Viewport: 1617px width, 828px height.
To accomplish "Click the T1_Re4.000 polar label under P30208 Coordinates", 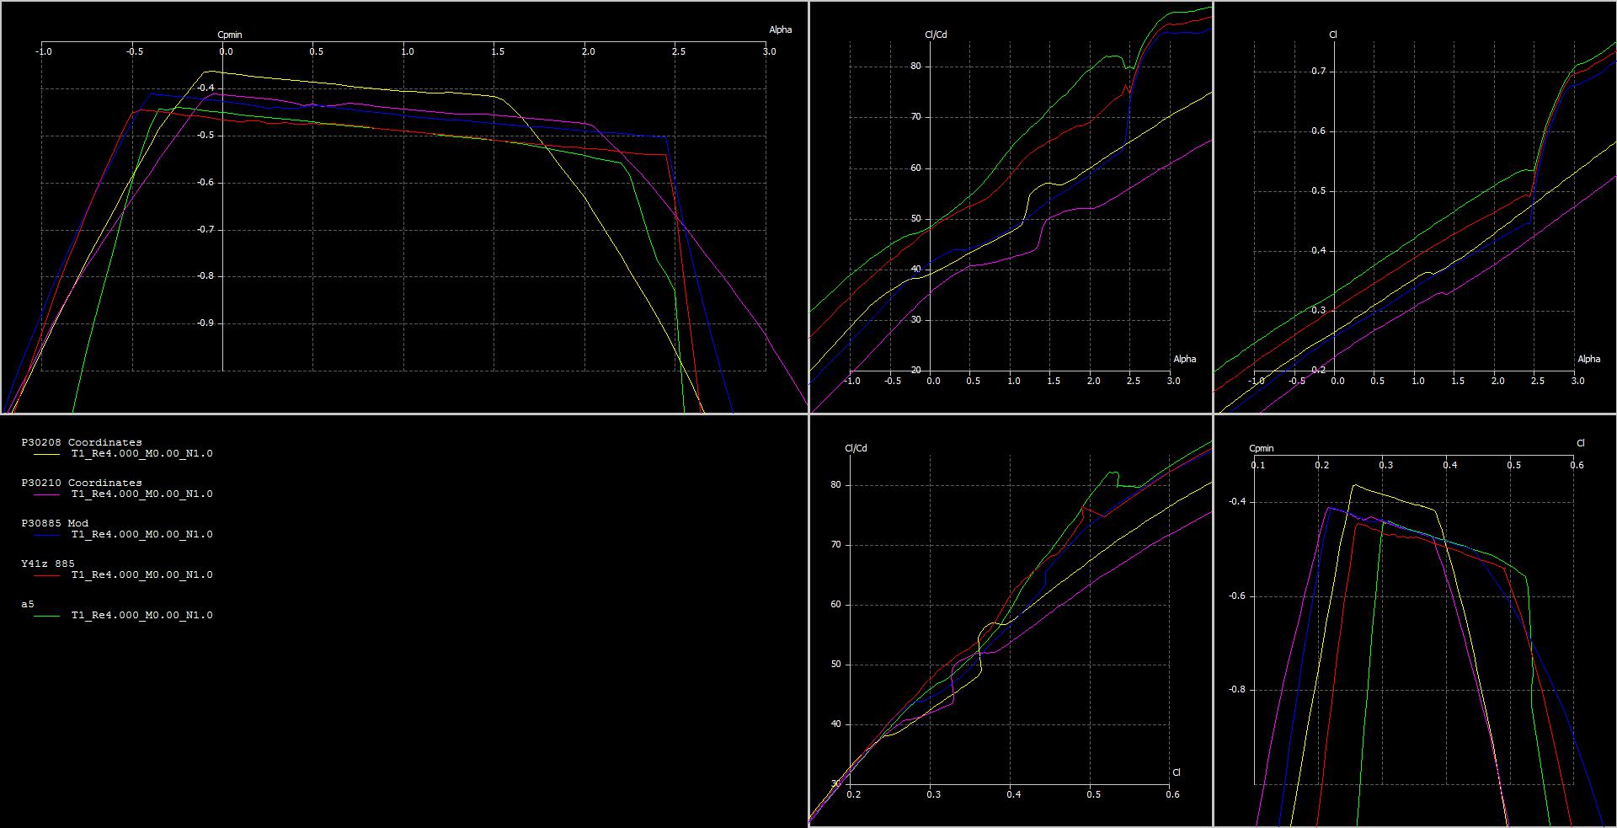I will coord(141,454).
